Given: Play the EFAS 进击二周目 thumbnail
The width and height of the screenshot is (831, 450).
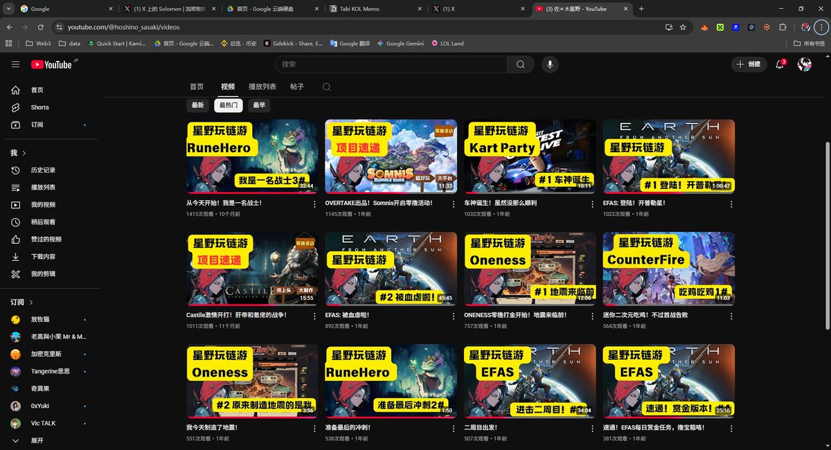Looking at the screenshot, I should 530,381.
